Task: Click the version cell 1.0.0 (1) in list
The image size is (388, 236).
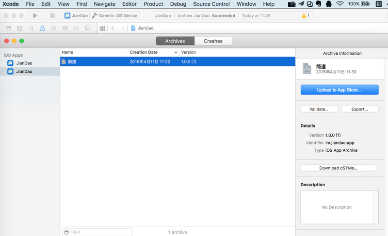Action: (189, 62)
